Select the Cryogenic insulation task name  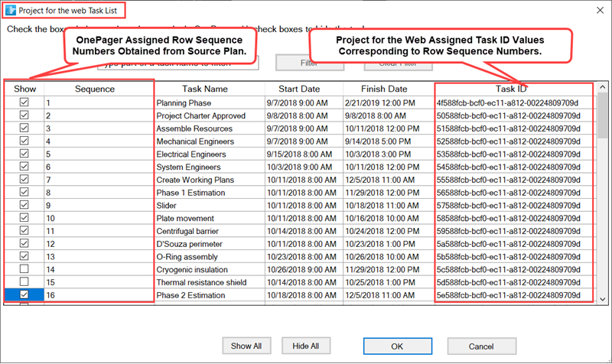(x=192, y=270)
